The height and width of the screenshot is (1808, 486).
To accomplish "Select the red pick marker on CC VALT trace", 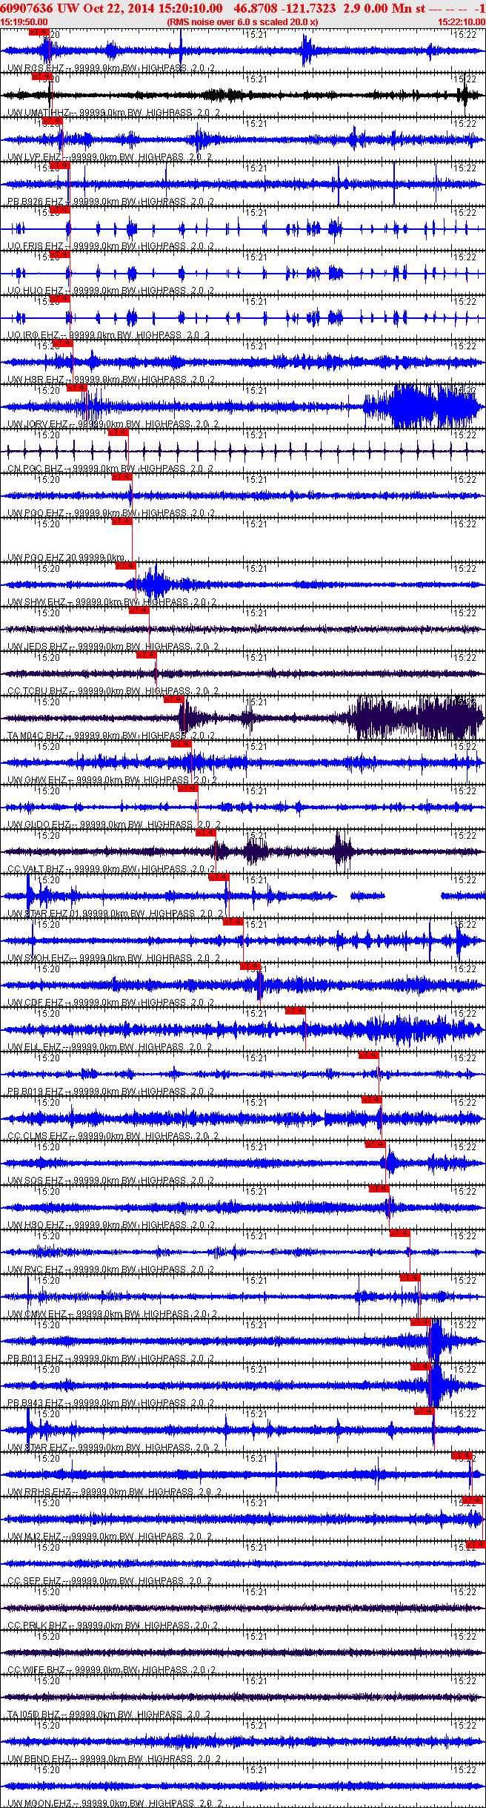I will [205, 833].
